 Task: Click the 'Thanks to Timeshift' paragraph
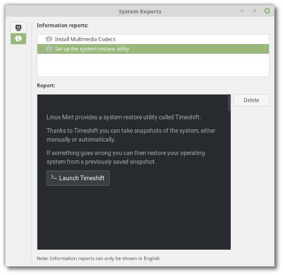click(131, 135)
